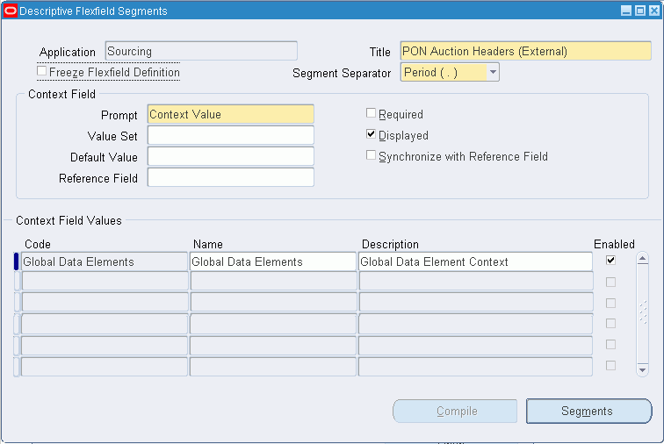Tick the Freeze Flexfield Definition checkbox
This screenshot has height=444, width=664.
click(x=41, y=71)
